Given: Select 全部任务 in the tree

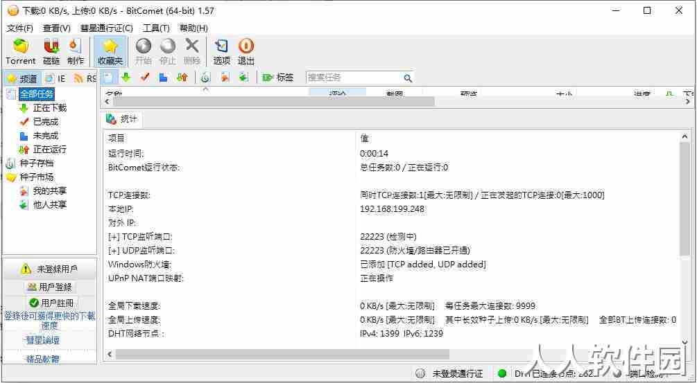Looking at the screenshot, I should click(x=37, y=94).
